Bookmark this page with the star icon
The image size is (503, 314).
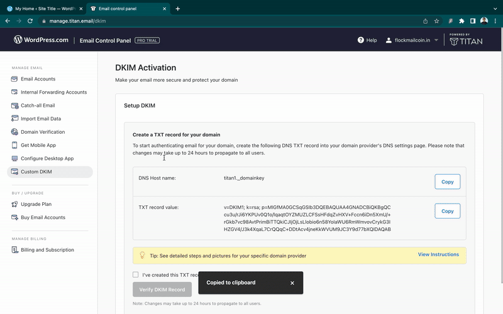436,21
